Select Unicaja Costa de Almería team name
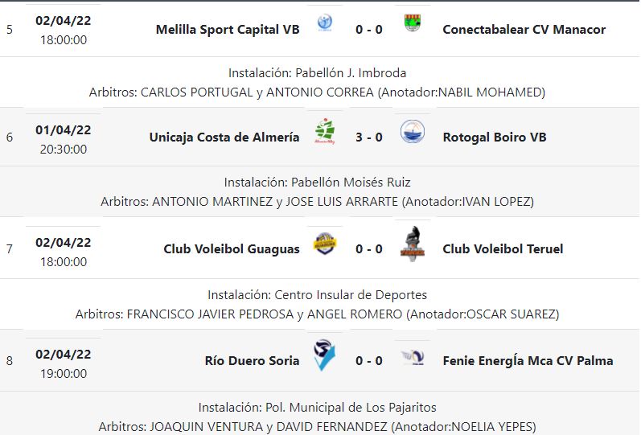The height and width of the screenshot is (435, 641). 224,137
